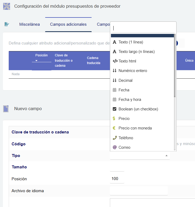Sort by Posición column arrow
The image size is (195, 207).
pyautogui.click(x=37, y=61)
